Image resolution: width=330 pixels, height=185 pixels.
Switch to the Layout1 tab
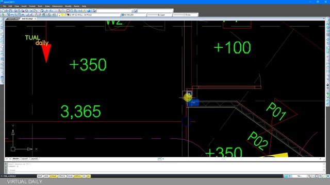click(24, 159)
